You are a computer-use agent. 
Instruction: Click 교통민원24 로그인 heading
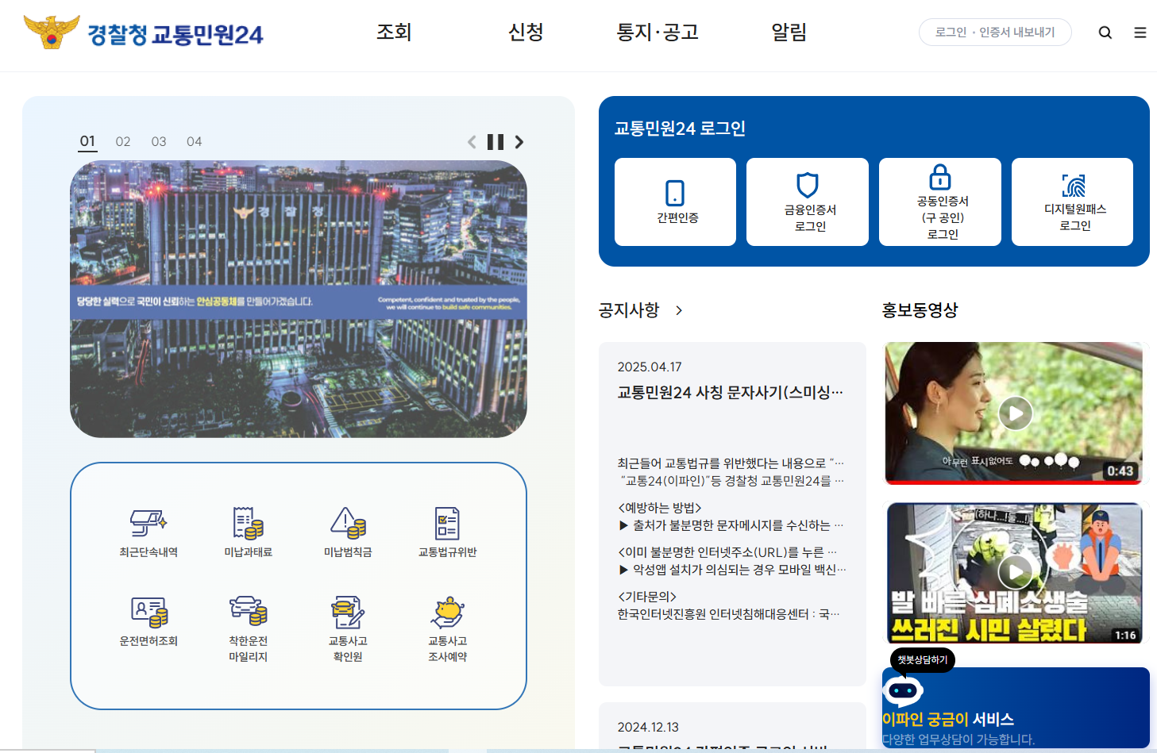tap(680, 129)
